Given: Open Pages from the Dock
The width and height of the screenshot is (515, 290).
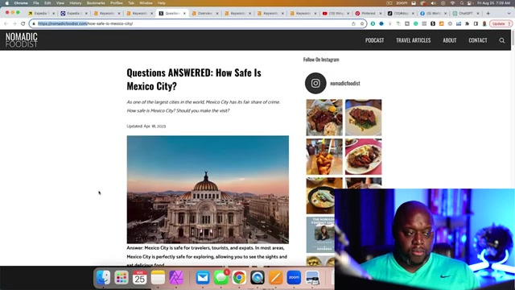Looking at the screenshot, I should [x=275, y=278].
